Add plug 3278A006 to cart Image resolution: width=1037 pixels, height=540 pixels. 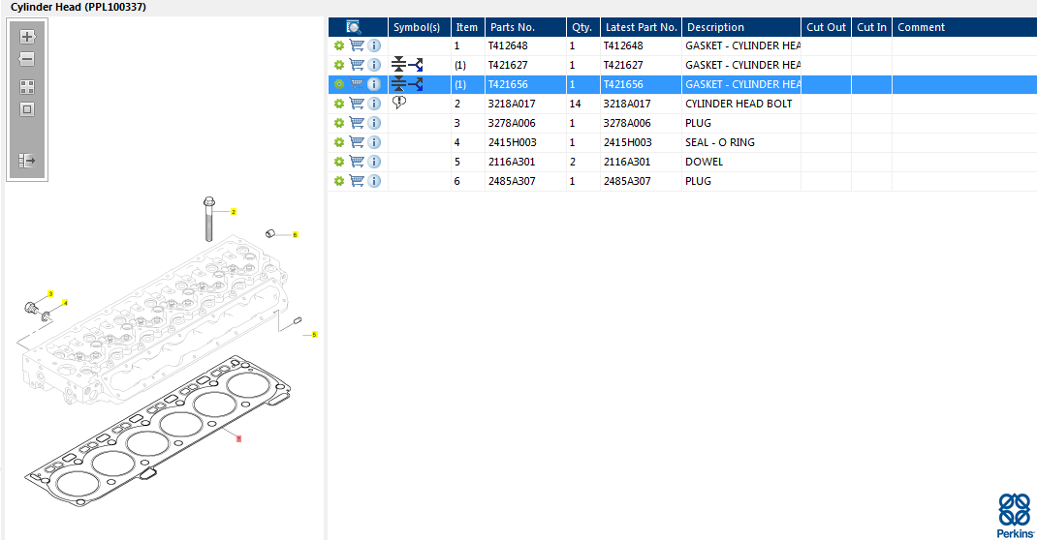pos(357,123)
